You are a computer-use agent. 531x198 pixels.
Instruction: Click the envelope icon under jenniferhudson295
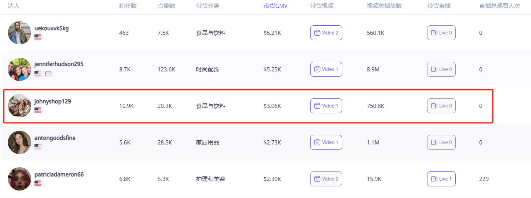[48, 73]
